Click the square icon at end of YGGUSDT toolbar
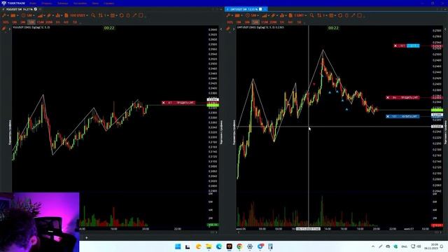Screen dimensions: 448x252 pyautogui.click(x=141, y=15)
